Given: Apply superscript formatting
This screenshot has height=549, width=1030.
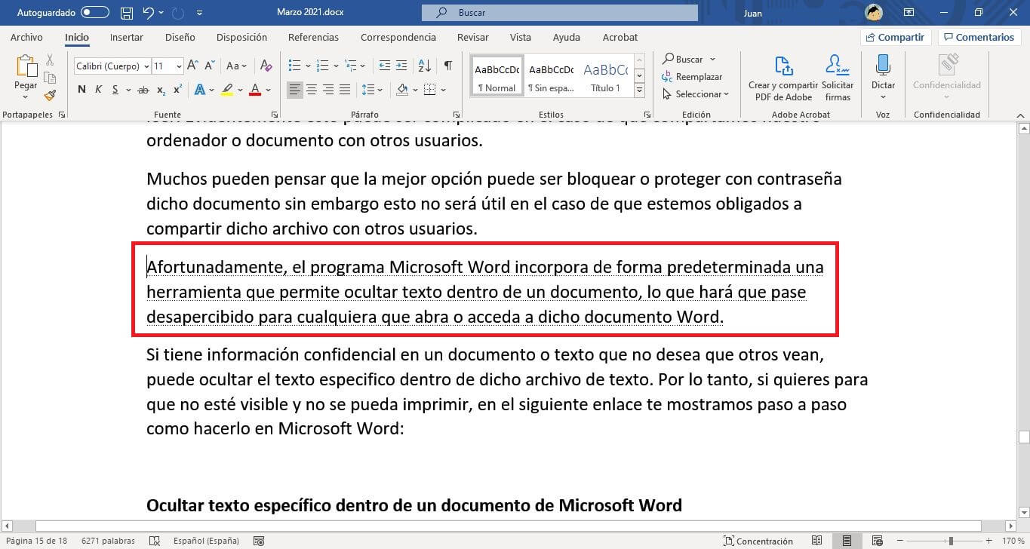Looking at the screenshot, I should click(x=178, y=90).
